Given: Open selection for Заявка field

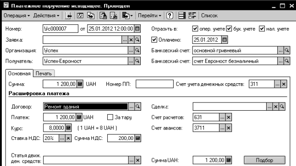Looking at the screenshot, I should [125, 40].
